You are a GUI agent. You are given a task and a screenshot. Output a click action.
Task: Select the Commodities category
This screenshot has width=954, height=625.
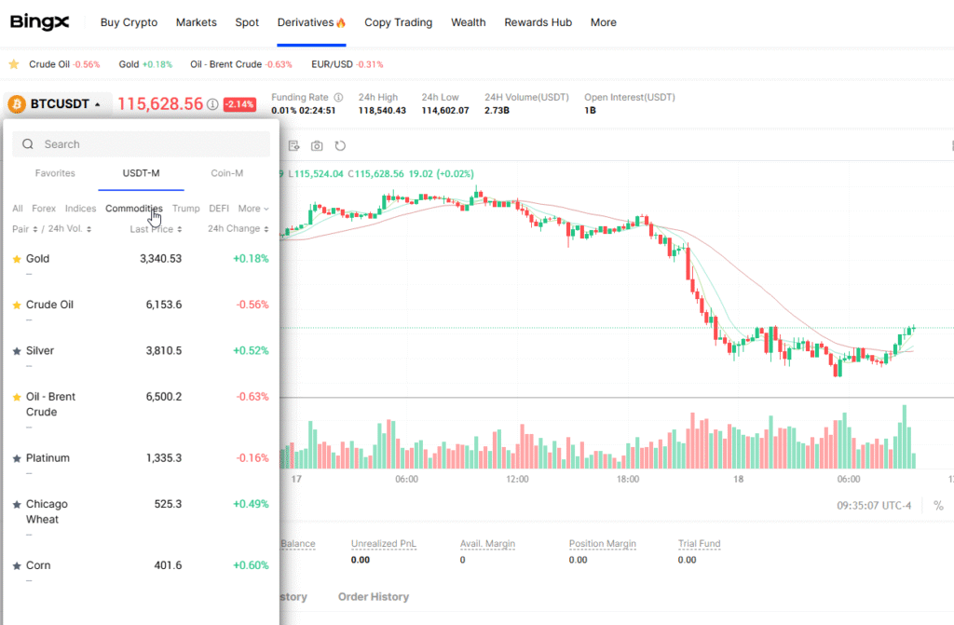[134, 208]
